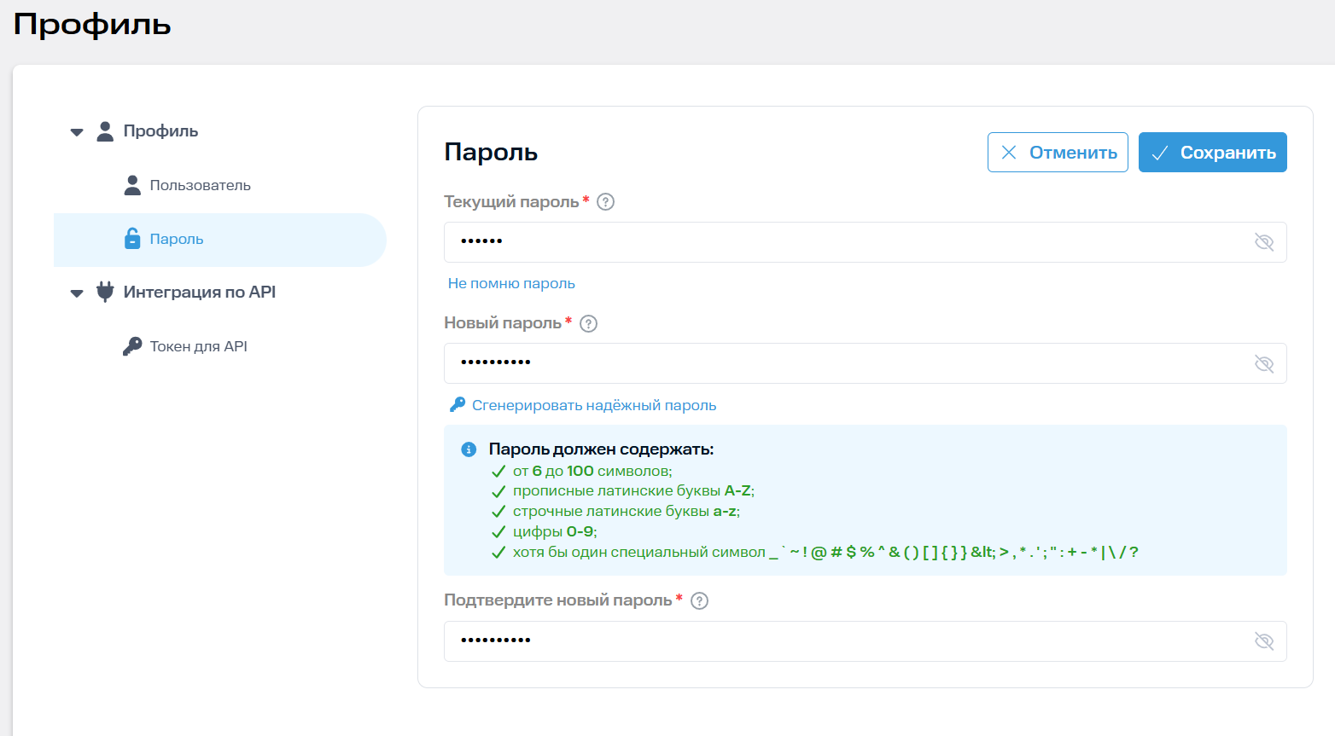Unhide the confirm password field contents

click(x=1264, y=641)
